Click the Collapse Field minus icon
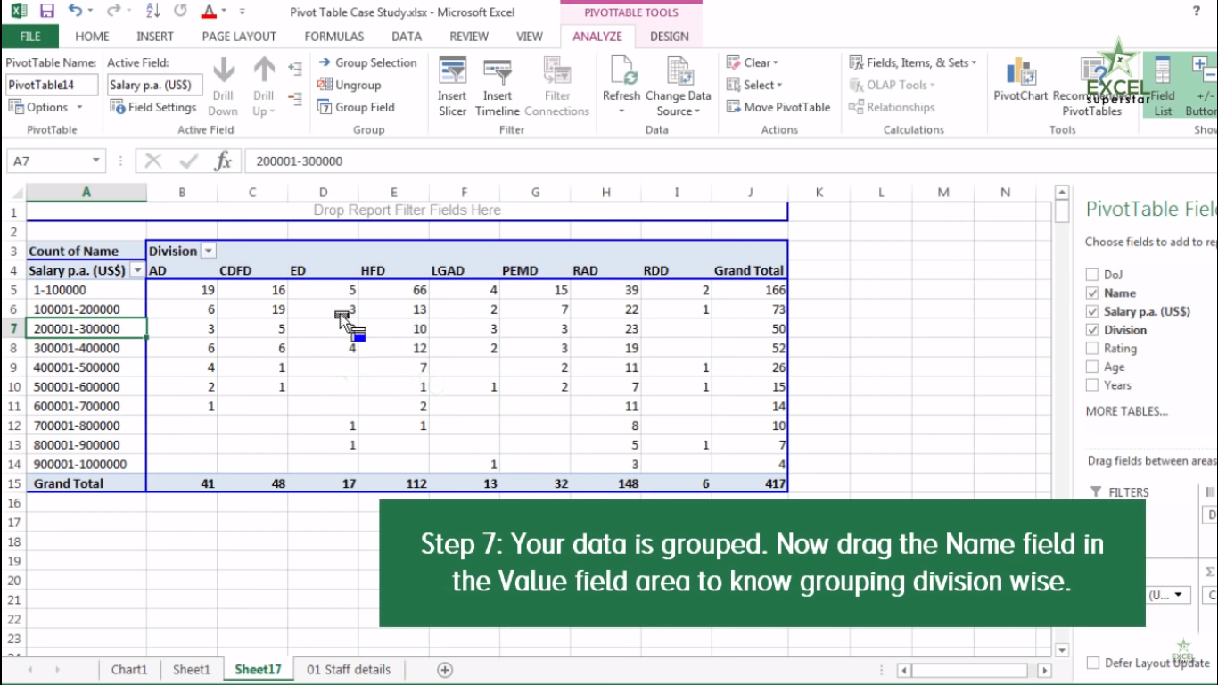 click(295, 97)
